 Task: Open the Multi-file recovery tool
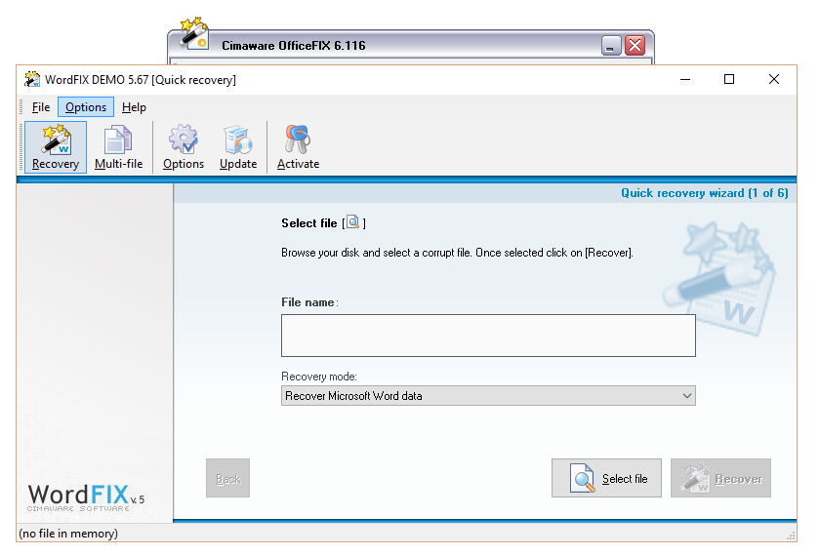point(119,147)
